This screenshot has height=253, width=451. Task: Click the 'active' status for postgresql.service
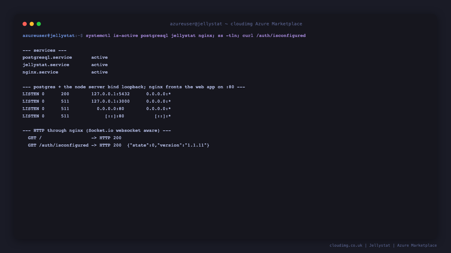[x=99, y=57]
